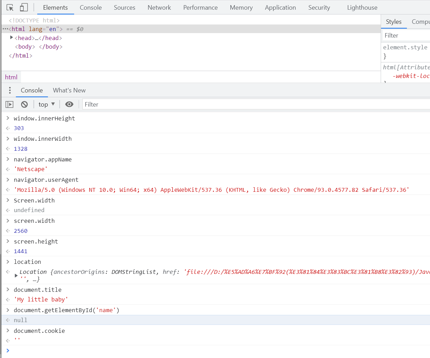Expand the Location object result
Image resolution: width=430 pixels, height=358 pixels.
(16, 276)
